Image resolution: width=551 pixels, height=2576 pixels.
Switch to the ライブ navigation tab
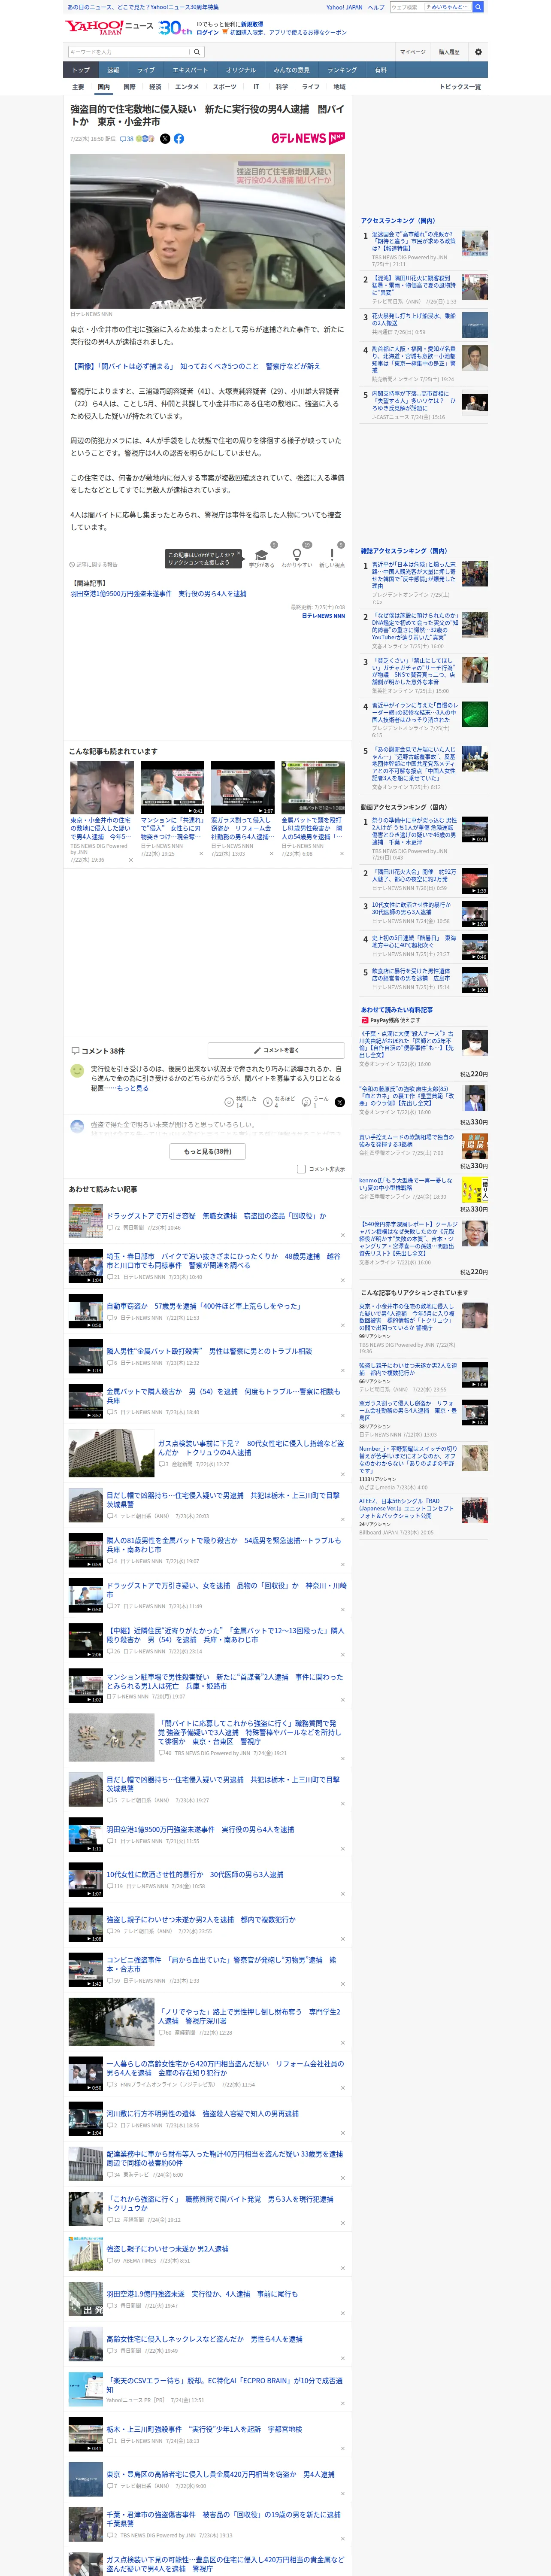point(146,70)
